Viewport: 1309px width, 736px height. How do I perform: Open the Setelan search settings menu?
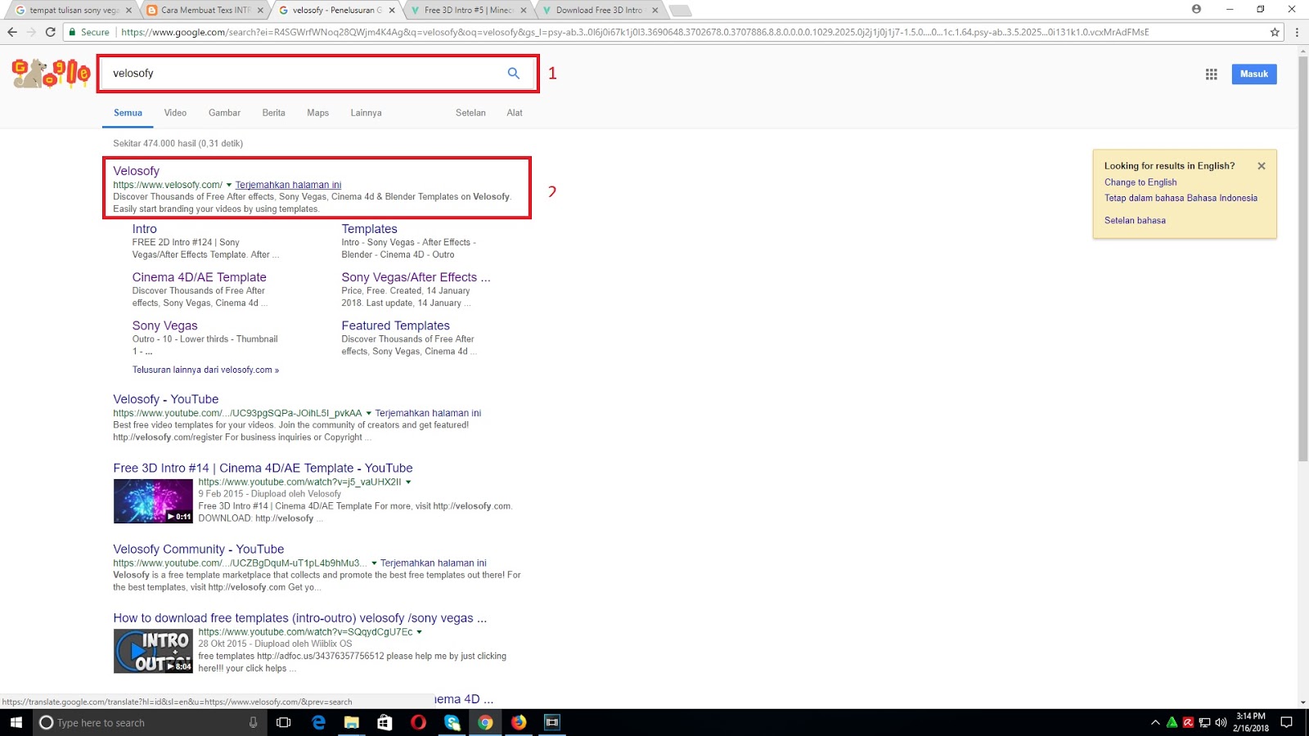click(x=470, y=113)
